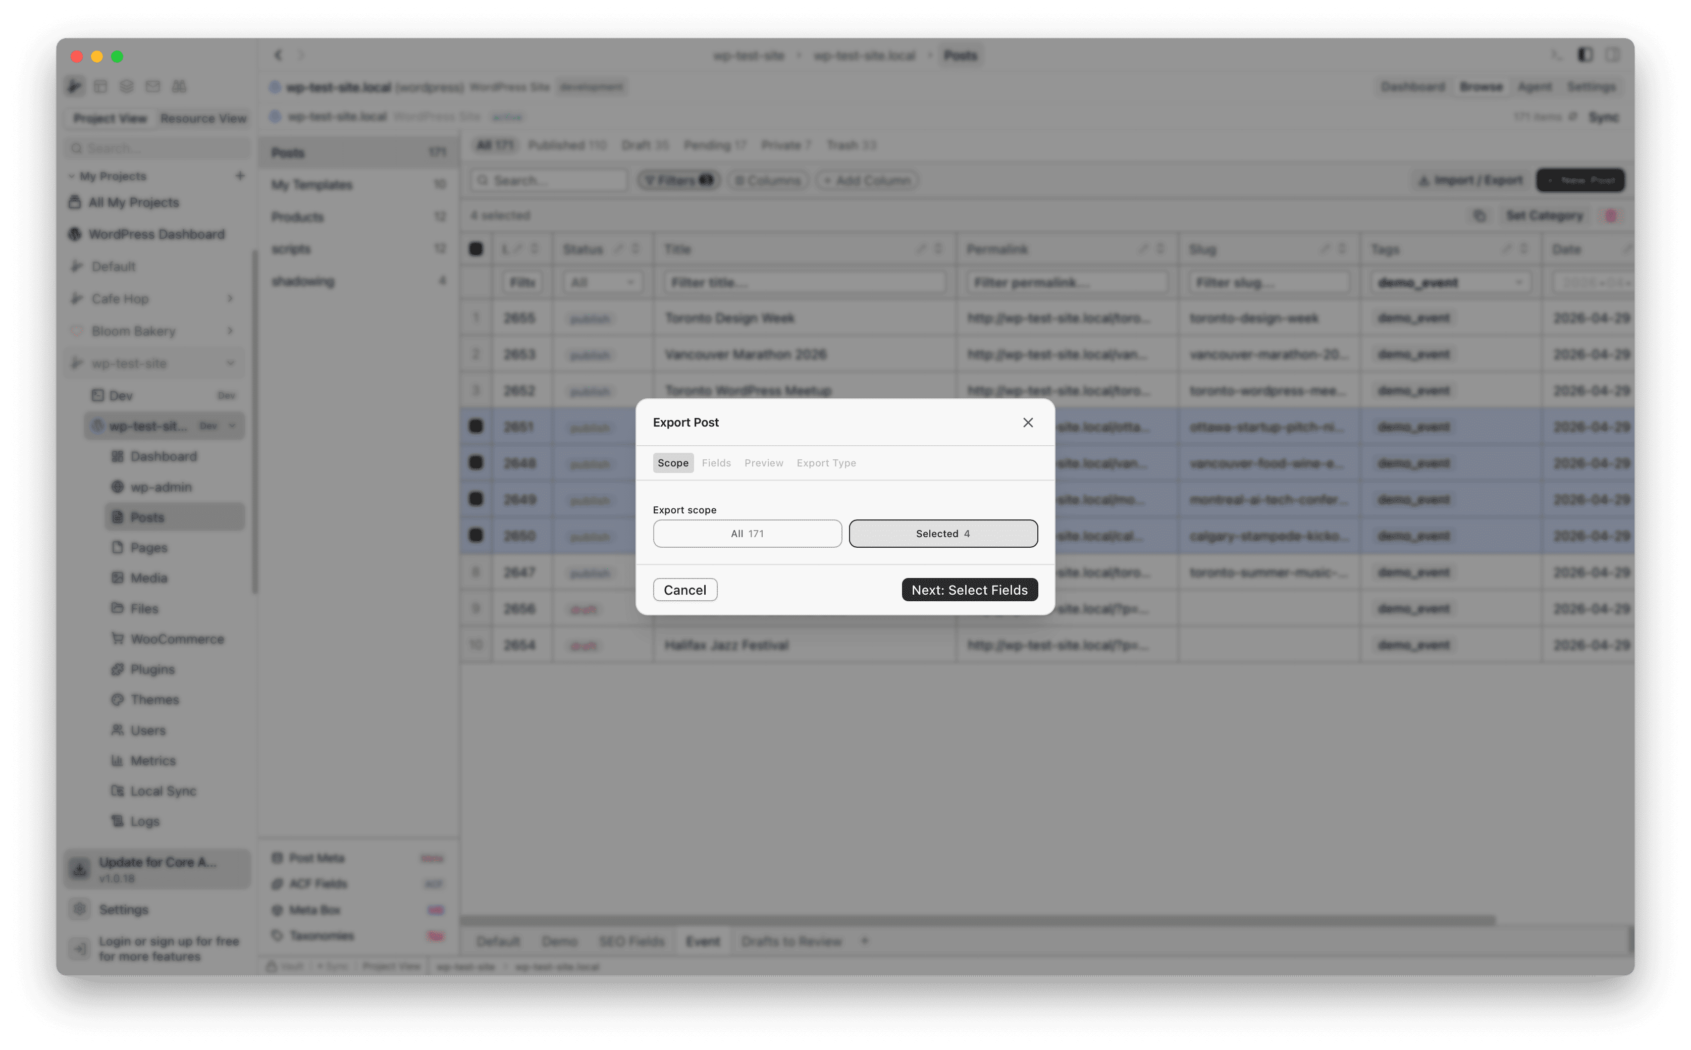The height and width of the screenshot is (1050, 1691).
Task: Click the sidebar Settings gear icon
Action: point(80,909)
